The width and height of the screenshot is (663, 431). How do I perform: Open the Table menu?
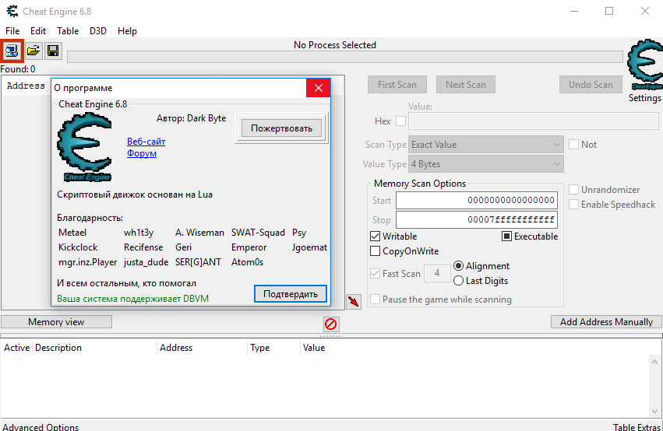[x=68, y=31]
